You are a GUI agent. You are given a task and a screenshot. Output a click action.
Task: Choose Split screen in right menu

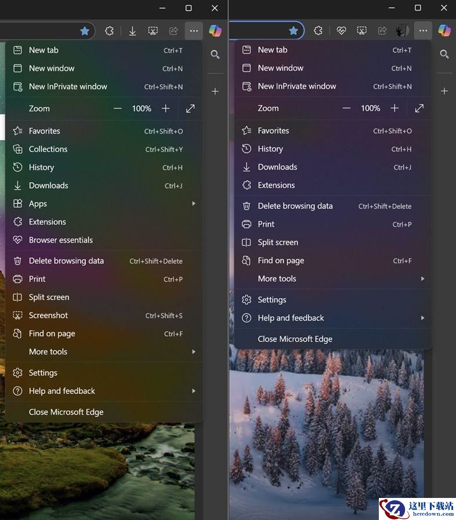point(333,243)
